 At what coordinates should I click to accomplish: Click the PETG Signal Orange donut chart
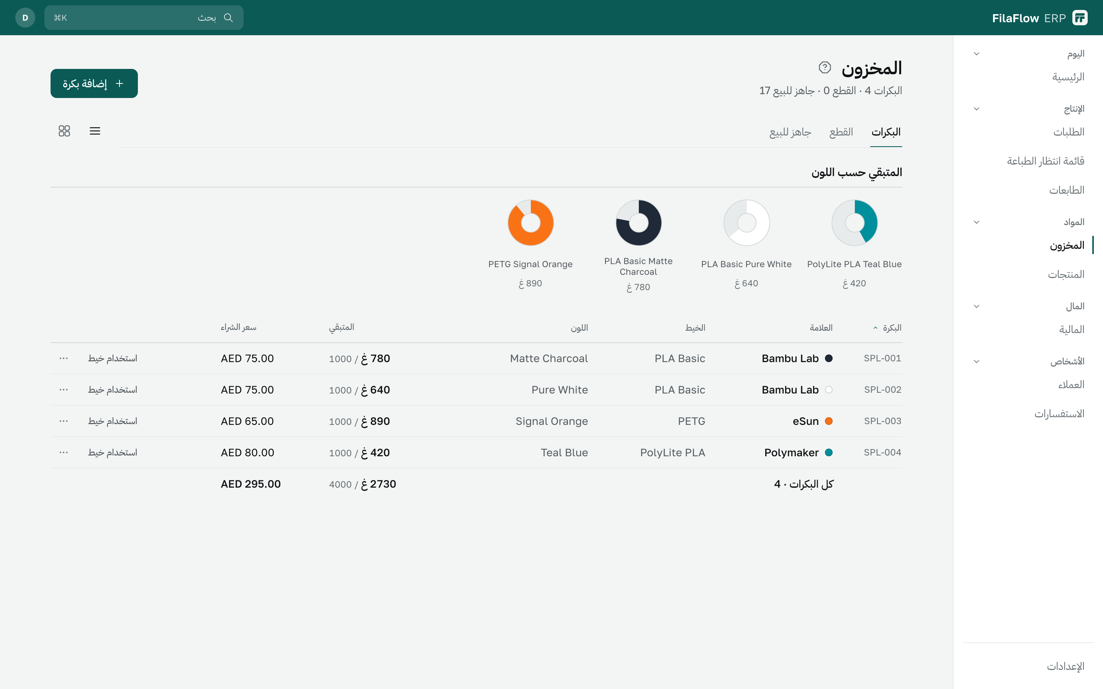[530, 222]
